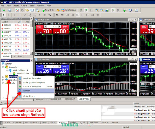Toggle Navigator star-folder icon
Viewport: 155px width, 129px height.
click(x=27, y=10)
